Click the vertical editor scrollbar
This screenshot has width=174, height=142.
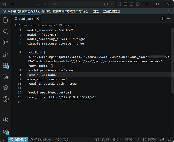coord(172,61)
